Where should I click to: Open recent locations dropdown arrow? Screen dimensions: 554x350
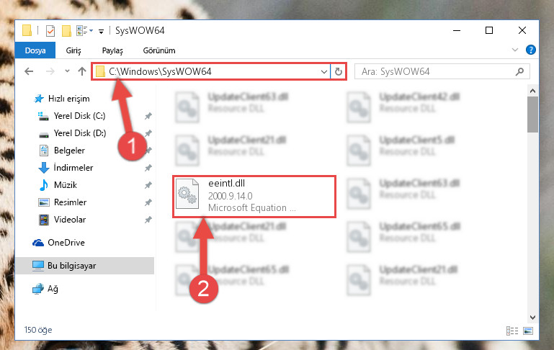tap(67, 72)
